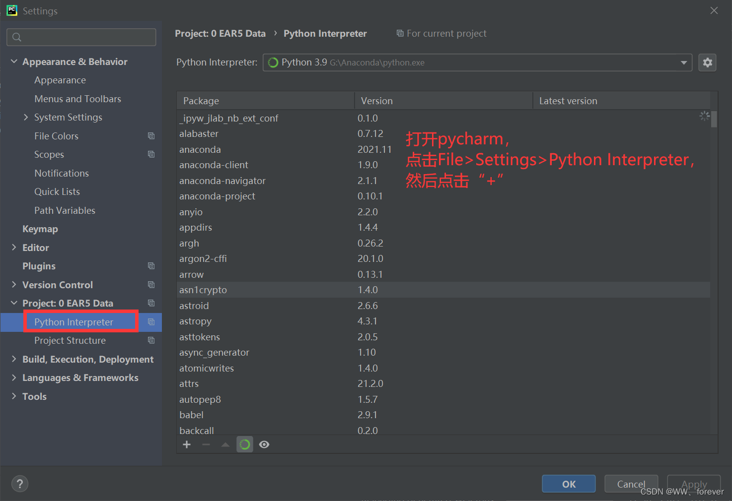Sort by the Version column header

tap(443, 101)
